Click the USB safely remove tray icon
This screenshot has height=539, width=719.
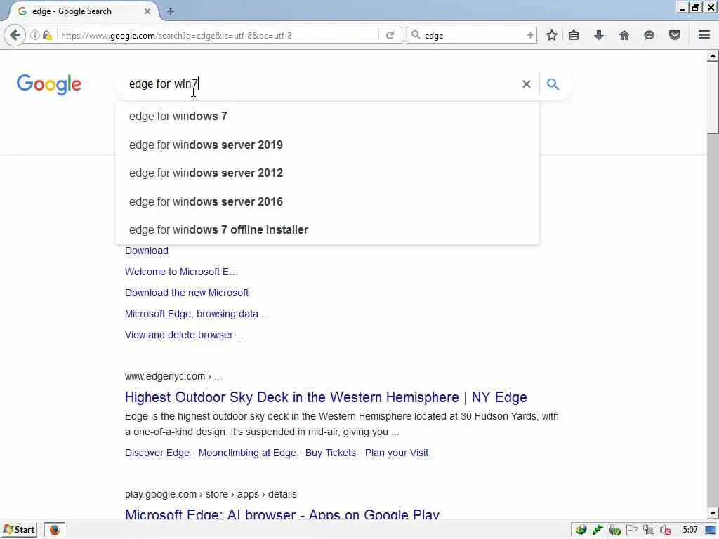(x=615, y=531)
